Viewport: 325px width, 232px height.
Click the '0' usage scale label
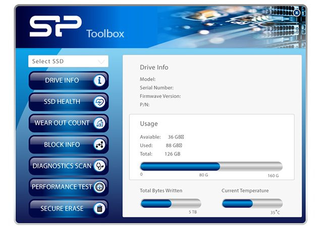coord(141,174)
